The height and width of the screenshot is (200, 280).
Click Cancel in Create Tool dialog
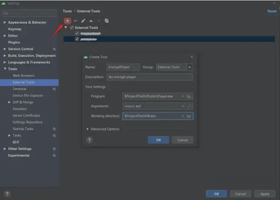tap(182, 140)
